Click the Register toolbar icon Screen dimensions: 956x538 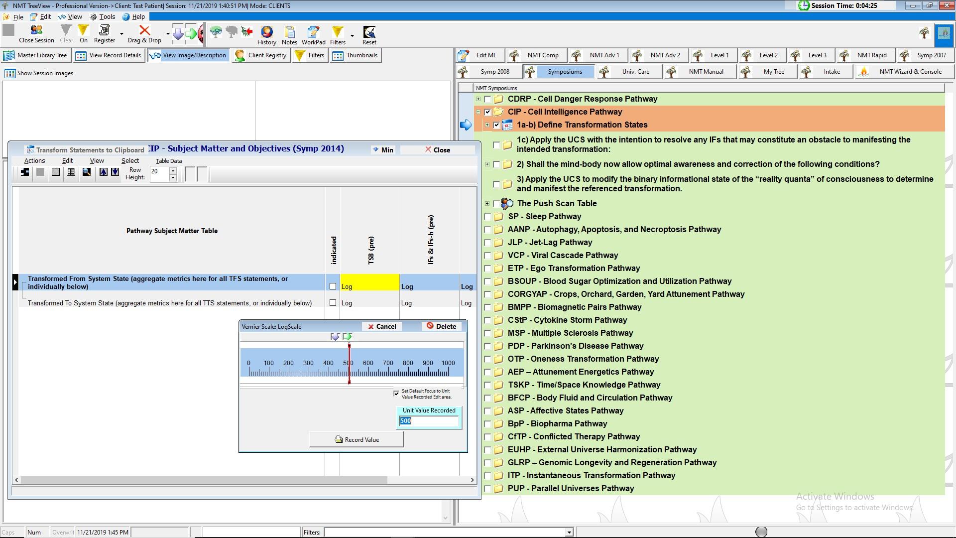pos(105,34)
